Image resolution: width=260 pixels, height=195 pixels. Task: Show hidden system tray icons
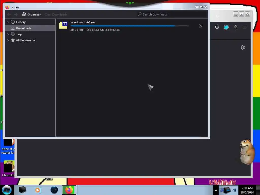pyautogui.click(x=216, y=190)
